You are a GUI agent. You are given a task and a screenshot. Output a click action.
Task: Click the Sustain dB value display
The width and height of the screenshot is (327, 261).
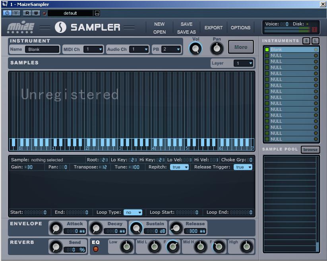click(155, 231)
